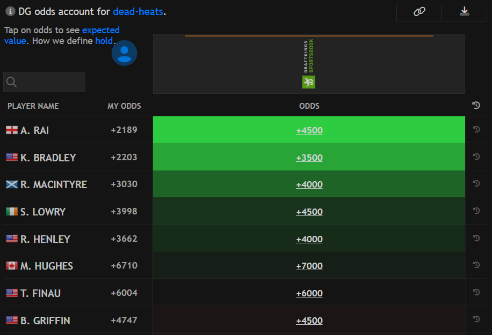This screenshot has width=492, height=335.
Task: Follow the expected value link
Action: tap(100, 31)
